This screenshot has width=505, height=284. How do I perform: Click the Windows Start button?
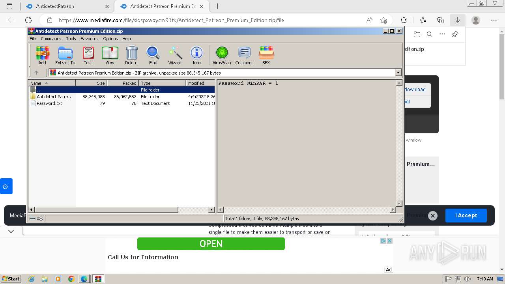pyautogui.click(x=11, y=279)
